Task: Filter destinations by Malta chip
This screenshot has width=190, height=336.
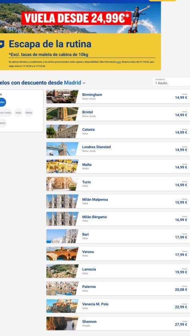Action: pos(29,113)
